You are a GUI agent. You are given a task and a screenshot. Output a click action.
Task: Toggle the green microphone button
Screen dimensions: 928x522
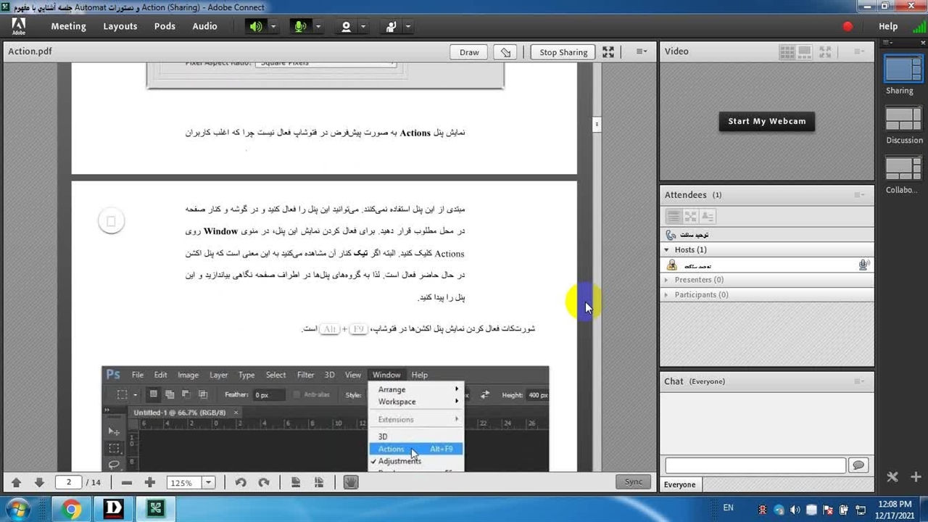coord(299,27)
